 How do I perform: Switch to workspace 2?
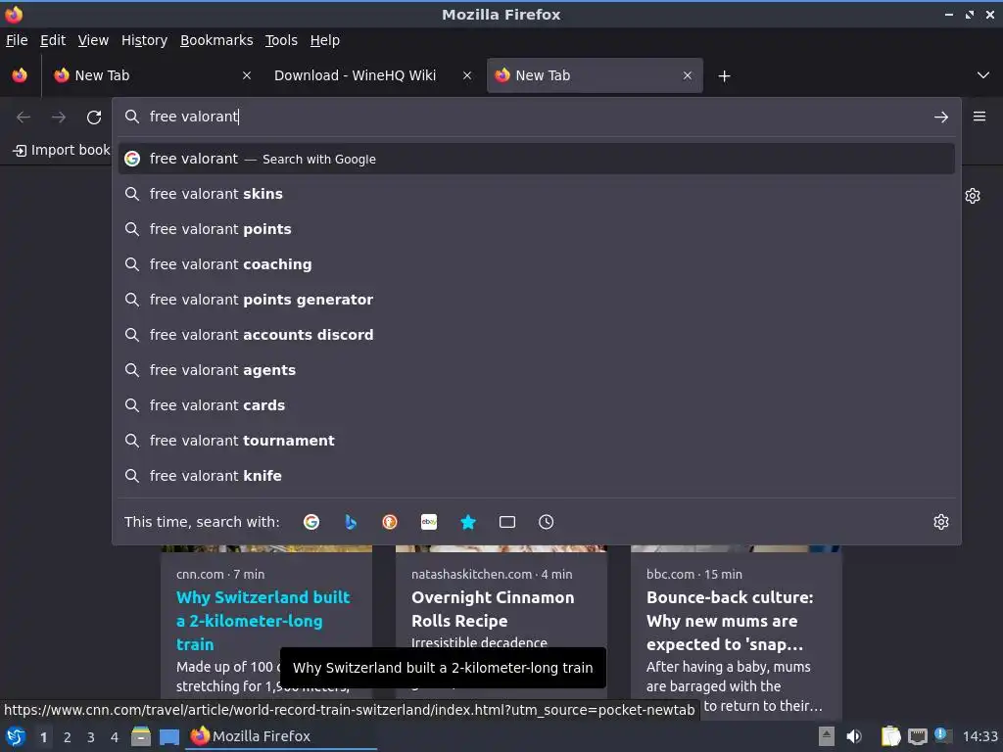coord(68,737)
